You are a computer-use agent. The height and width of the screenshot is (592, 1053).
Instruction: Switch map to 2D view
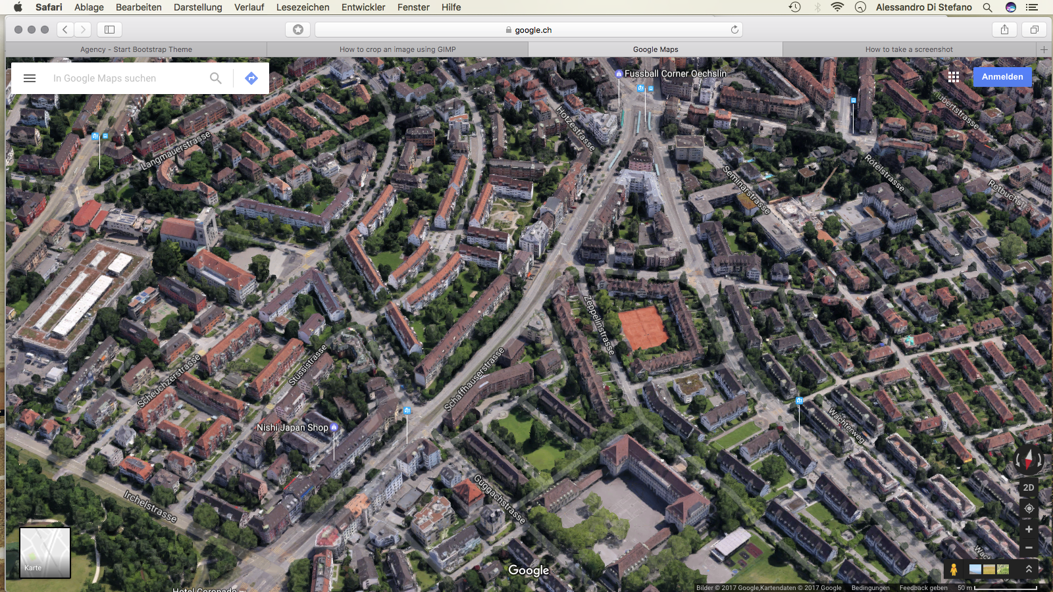[x=1029, y=487]
